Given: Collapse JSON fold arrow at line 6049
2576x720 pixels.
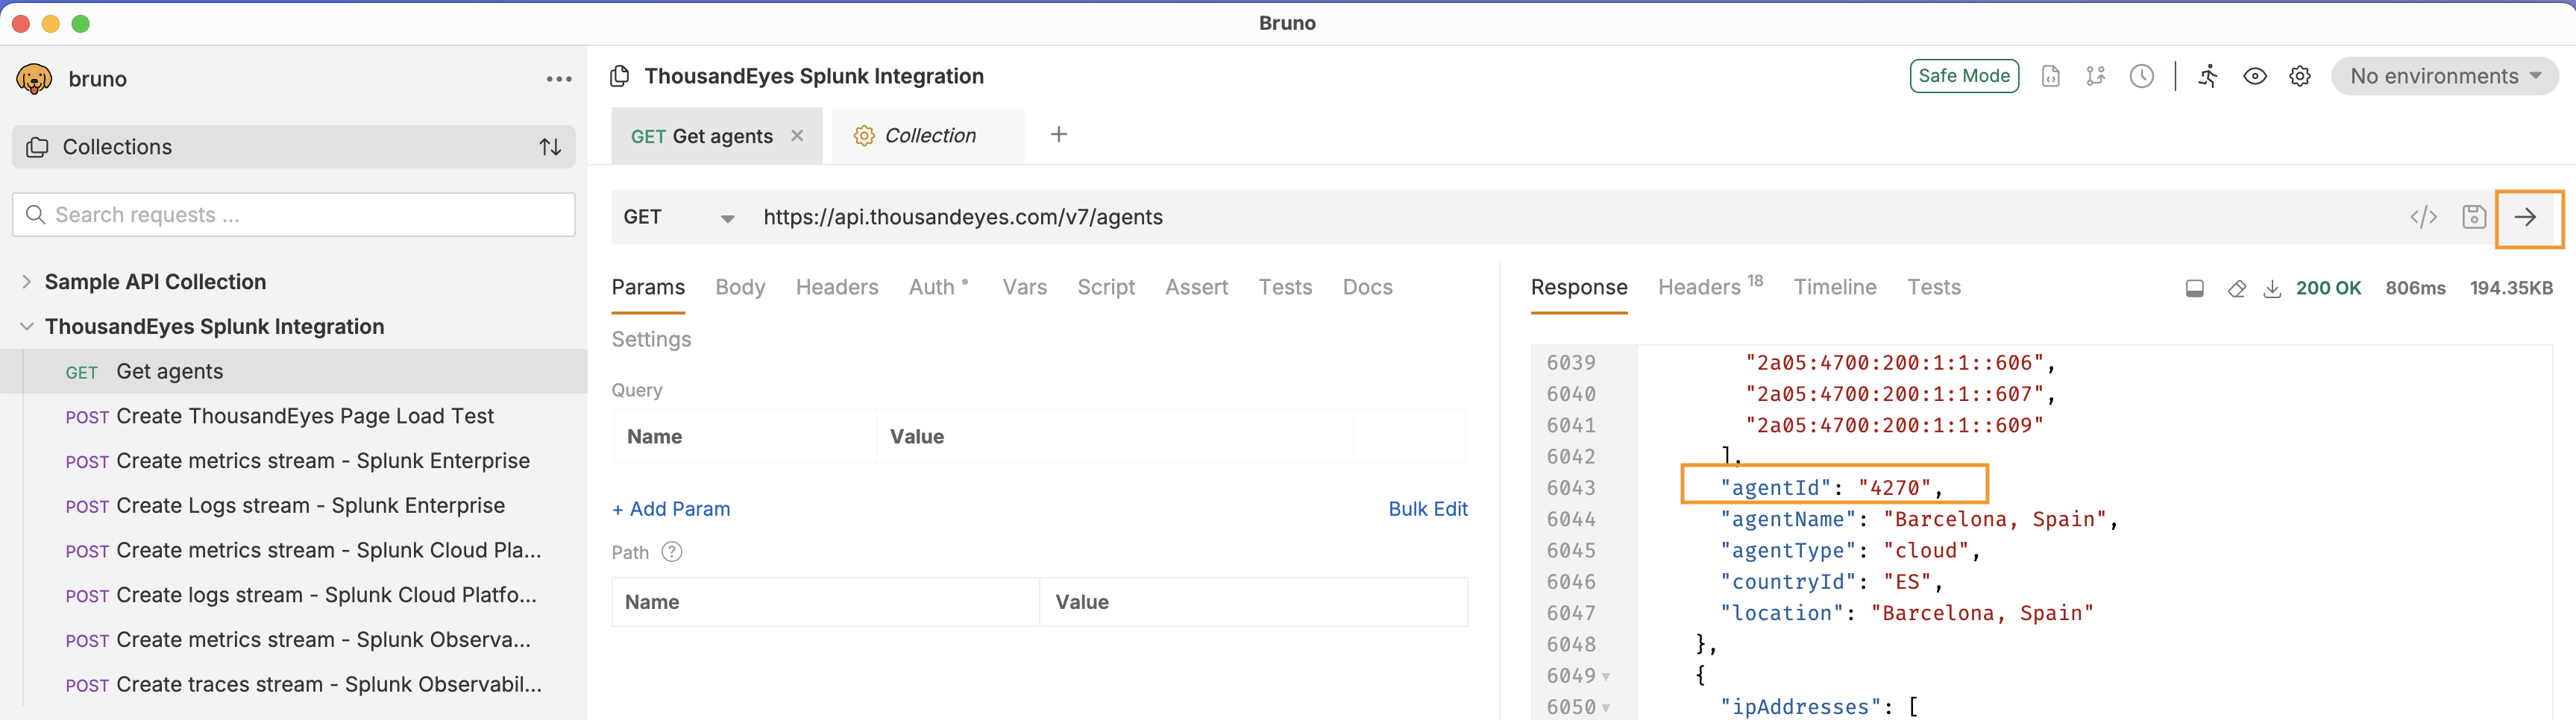Looking at the screenshot, I should [1606, 677].
